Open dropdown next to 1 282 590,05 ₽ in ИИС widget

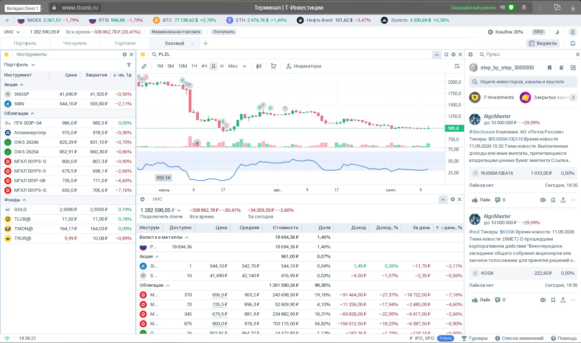[x=179, y=210]
